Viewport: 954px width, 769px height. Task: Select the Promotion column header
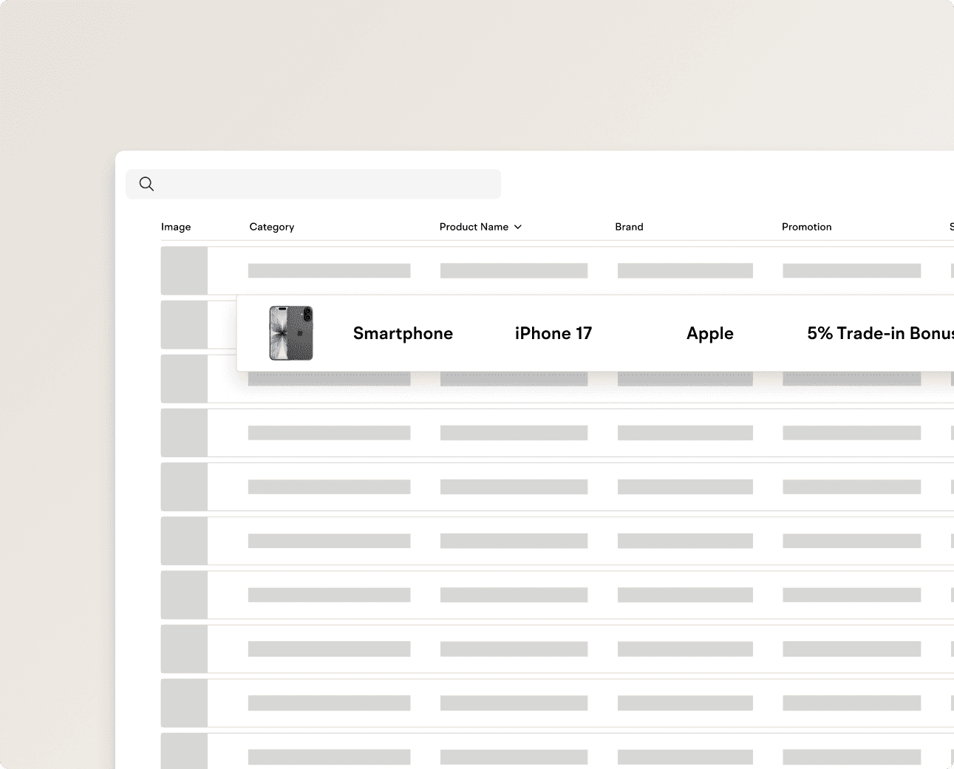[806, 227]
